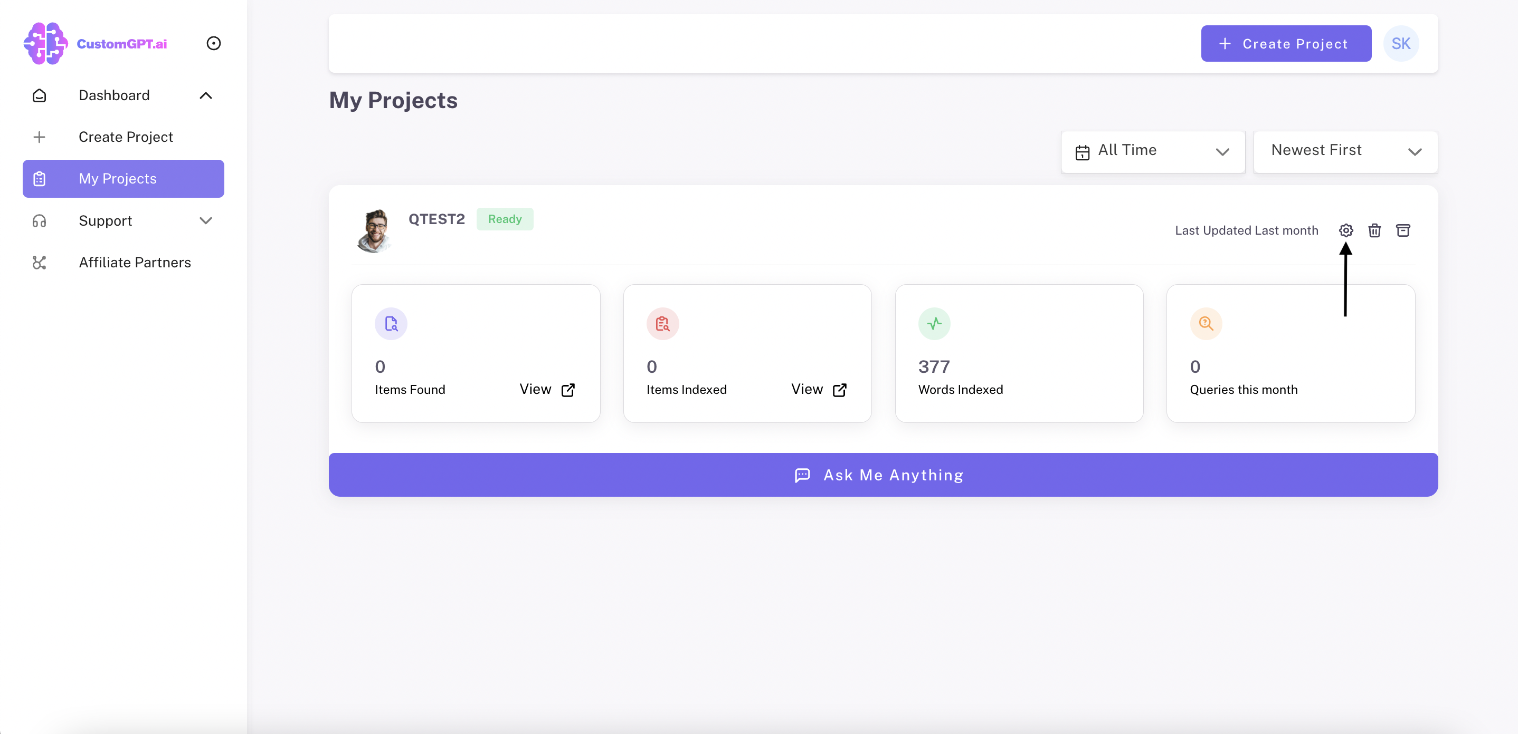This screenshot has height=734, width=1518.
Task: Click sidebar Create Project item
Action: [126, 137]
